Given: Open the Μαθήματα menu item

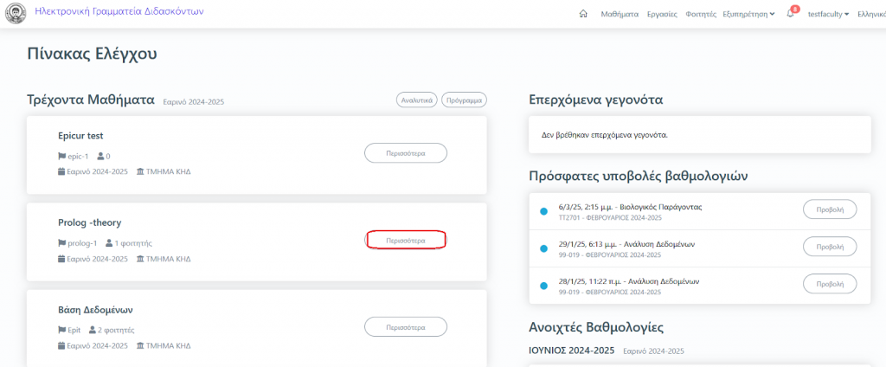Looking at the screenshot, I should [x=620, y=14].
